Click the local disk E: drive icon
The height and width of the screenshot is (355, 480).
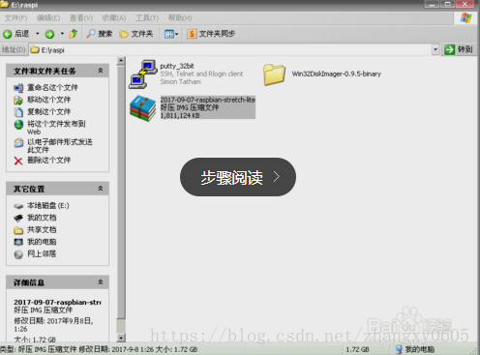point(18,206)
